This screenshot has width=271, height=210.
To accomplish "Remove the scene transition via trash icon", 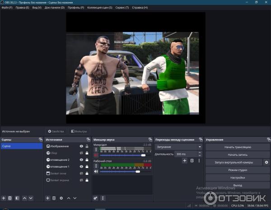I will pyautogui.click(x=192, y=161).
